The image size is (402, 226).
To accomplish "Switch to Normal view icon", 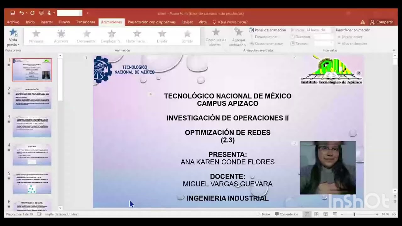I will tap(307, 214).
